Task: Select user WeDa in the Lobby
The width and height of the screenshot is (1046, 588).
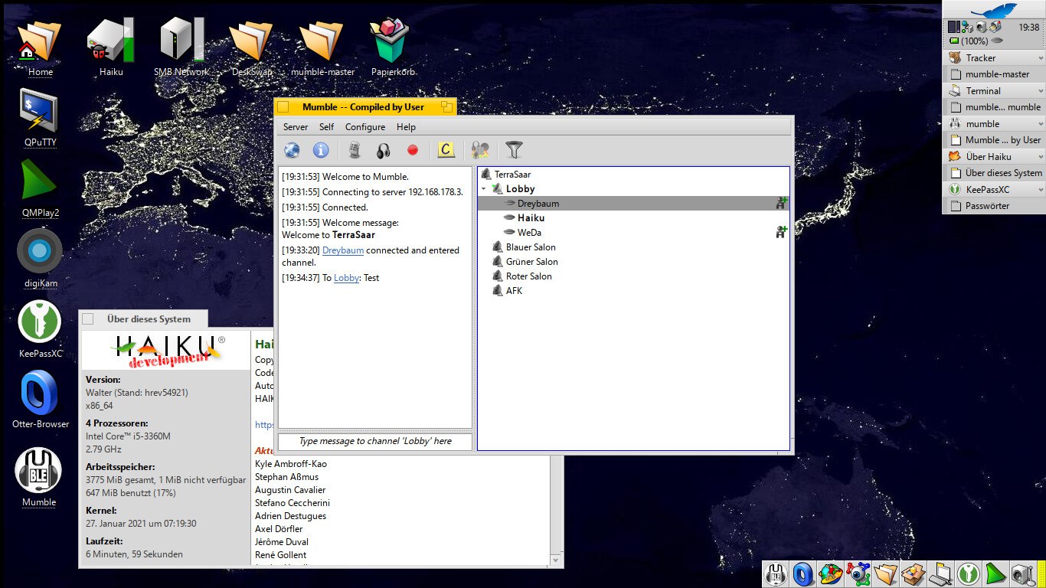Action: point(633,233)
